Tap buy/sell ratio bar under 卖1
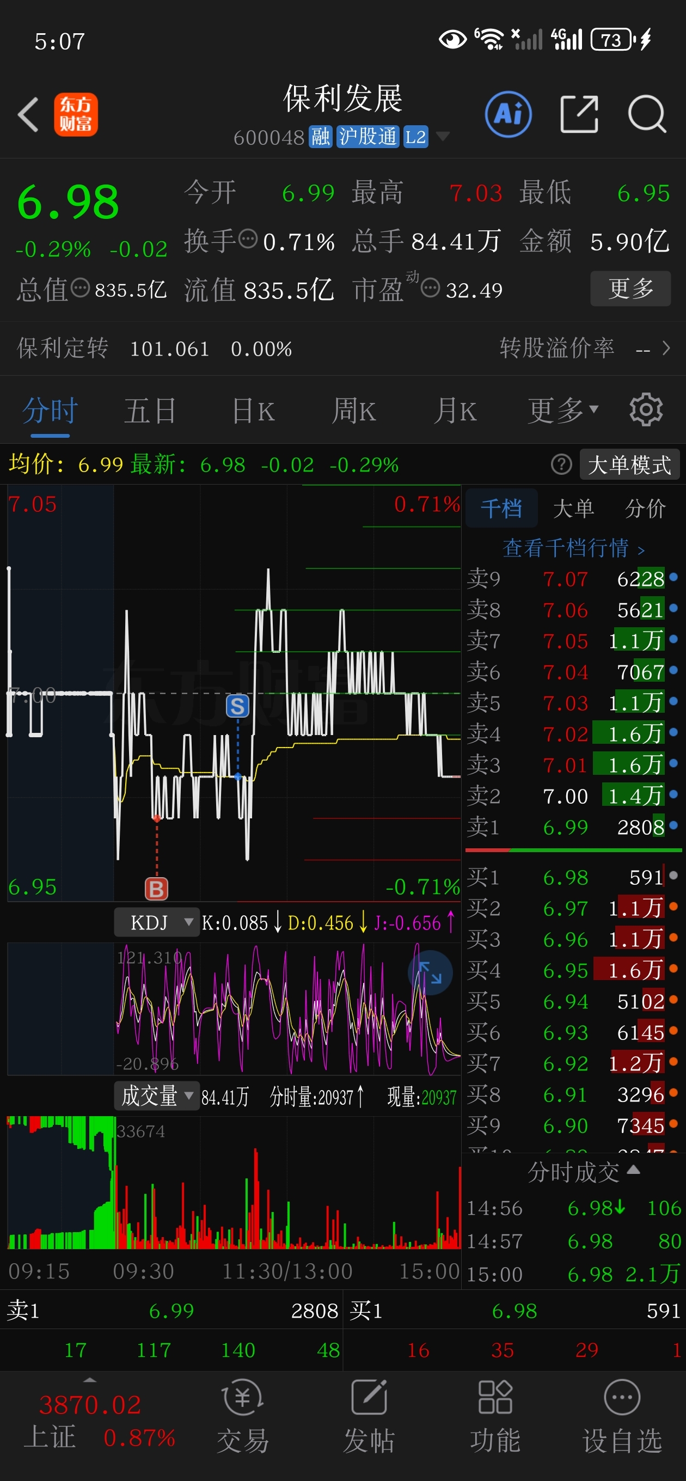 573,850
